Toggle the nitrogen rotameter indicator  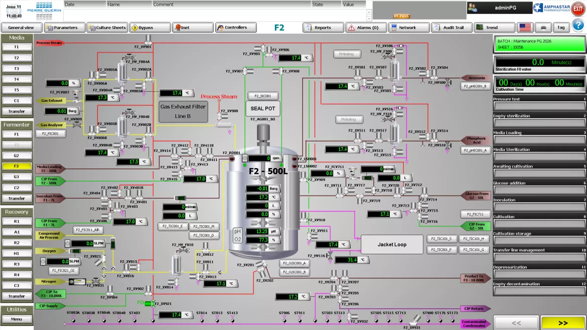coord(77,282)
